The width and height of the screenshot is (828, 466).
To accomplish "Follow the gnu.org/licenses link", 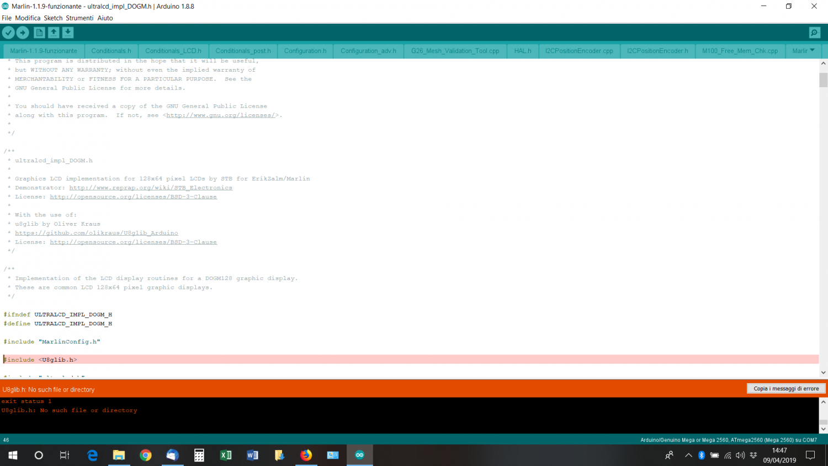I will pos(220,115).
